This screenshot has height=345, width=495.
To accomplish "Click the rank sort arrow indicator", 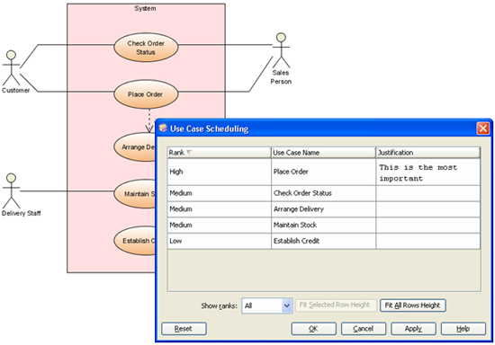I will click(189, 153).
